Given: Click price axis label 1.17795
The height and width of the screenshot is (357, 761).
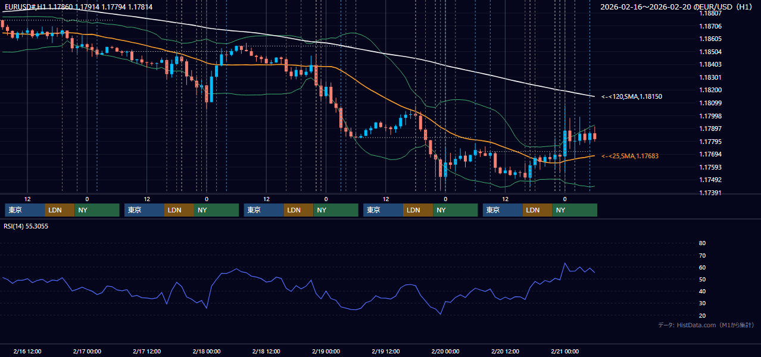Looking at the screenshot, I should tap(710, 142).
